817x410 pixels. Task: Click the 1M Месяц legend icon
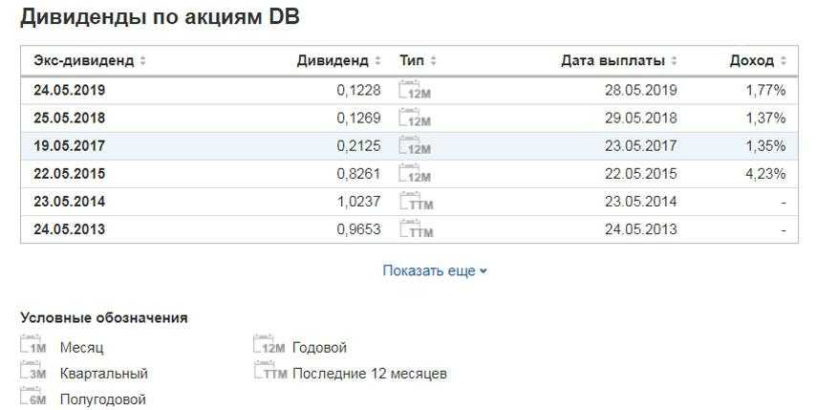click(33, 347)
